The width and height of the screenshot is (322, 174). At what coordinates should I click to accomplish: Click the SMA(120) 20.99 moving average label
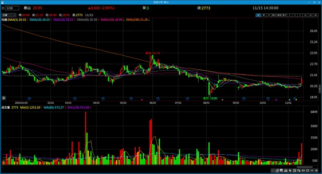point(112,20)
